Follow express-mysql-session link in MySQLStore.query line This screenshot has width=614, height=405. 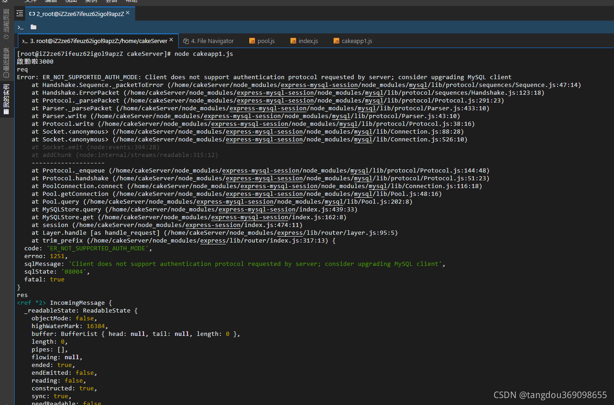coord(257,210)
